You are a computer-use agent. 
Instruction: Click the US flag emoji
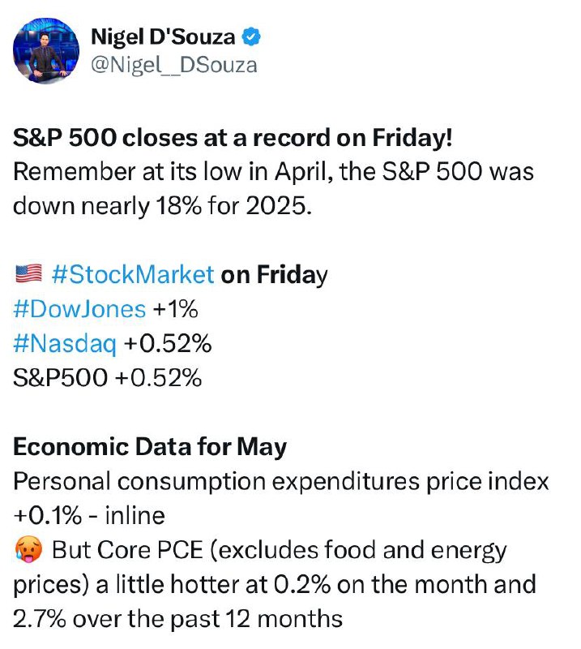click(28, 273)
